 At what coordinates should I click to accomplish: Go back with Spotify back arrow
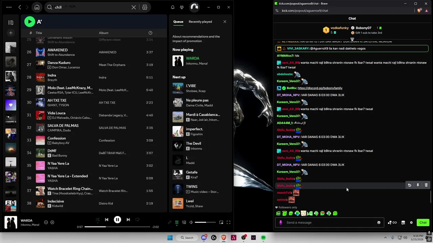(20, 7)
